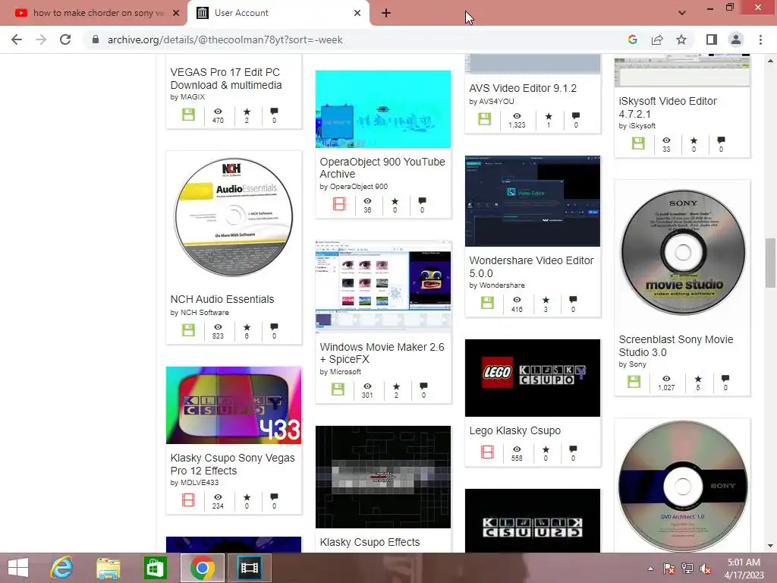Viewport: 777px width, 583px height.
Task: Click floppy icon on Screenblast Sony card
Action: click(634, 382)
